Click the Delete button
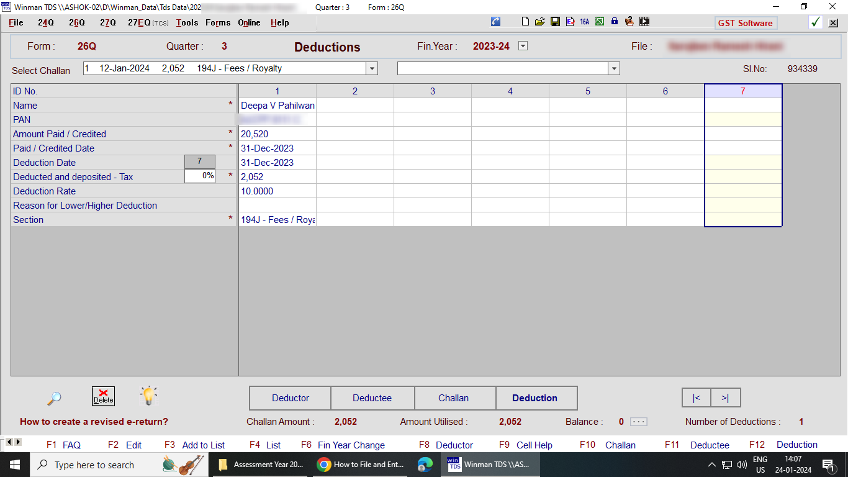Image resolution: width=848 pixels, height=477 pixels. tap(103, 396)
